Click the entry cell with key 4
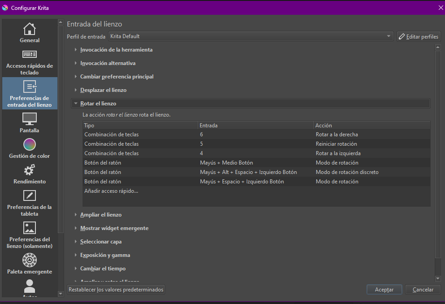This screenshot has width=445, height=304. [256, 153]
